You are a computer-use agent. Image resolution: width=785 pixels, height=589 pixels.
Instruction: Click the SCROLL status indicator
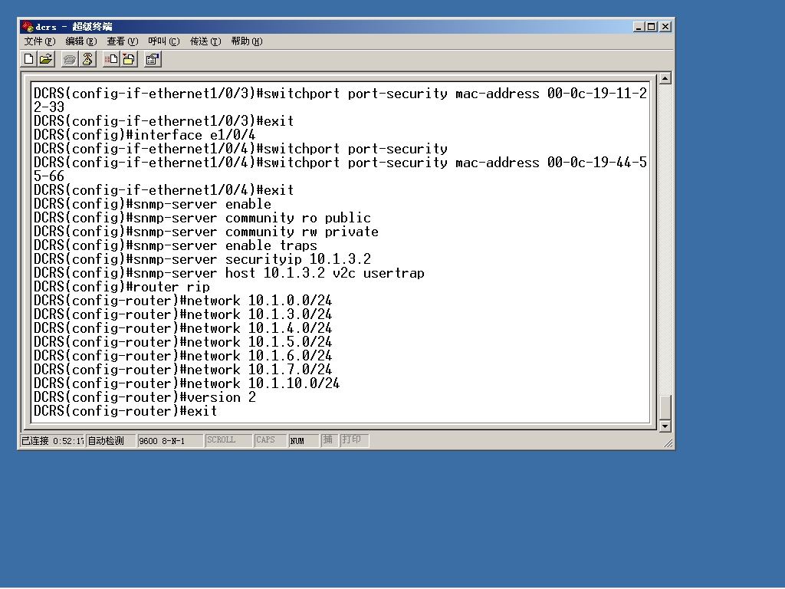coord(228,440)
